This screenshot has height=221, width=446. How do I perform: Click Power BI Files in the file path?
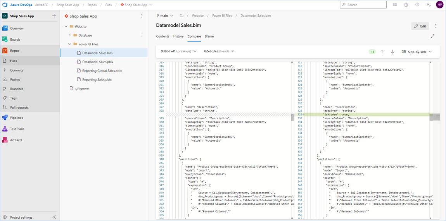pos(222,15)
